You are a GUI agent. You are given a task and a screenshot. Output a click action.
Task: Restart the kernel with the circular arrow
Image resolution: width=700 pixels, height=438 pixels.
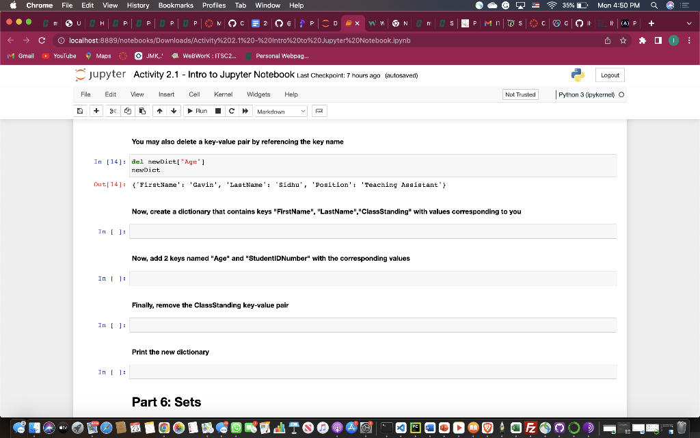pyautogui.click(x=232, y=111)
